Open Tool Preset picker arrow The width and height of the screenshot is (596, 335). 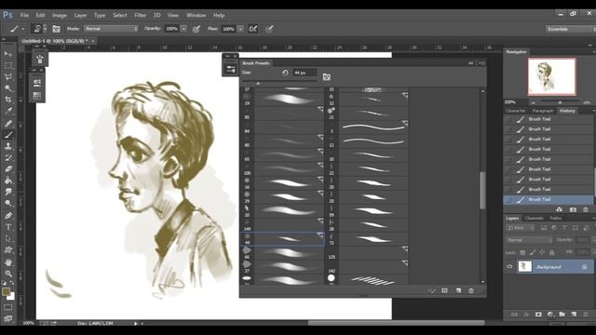point(22,29)
